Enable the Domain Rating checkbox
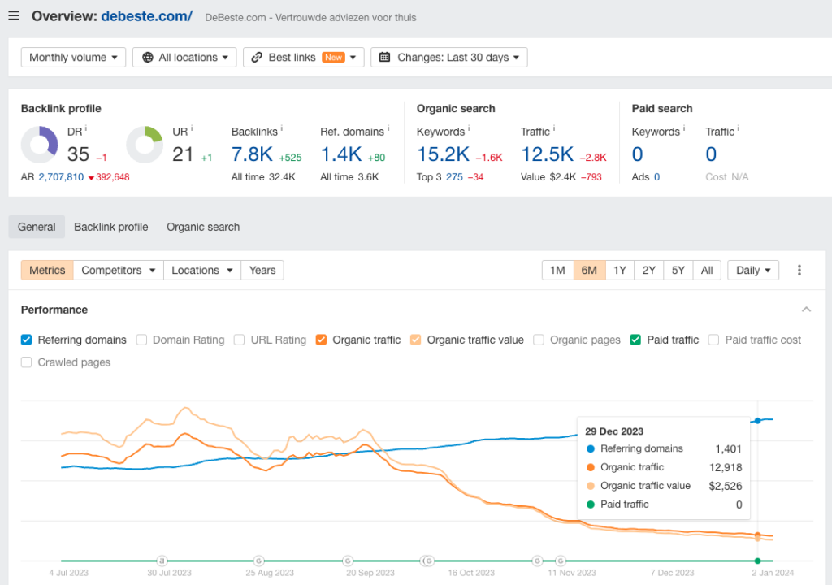This screenshot has width=832, height=585. [x=142, y=340]
